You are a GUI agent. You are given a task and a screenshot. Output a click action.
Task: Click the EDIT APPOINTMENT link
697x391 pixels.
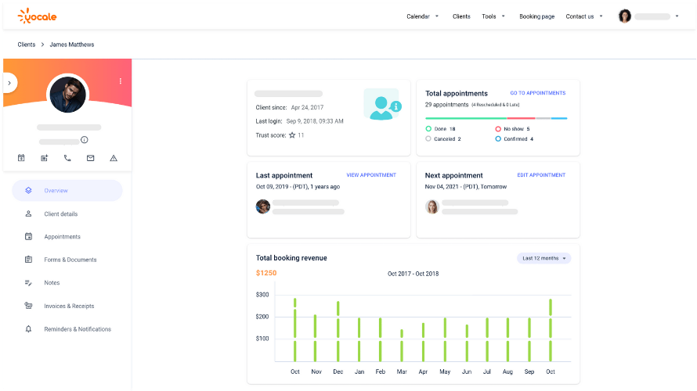pyautogui.click(x=541, y=175)
